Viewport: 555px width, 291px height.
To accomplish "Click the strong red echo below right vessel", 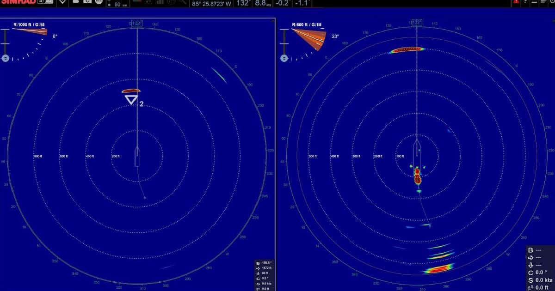I will [417, 176].
